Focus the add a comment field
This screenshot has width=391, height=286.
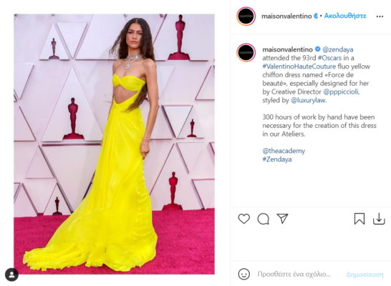click(x=294, y=274)
